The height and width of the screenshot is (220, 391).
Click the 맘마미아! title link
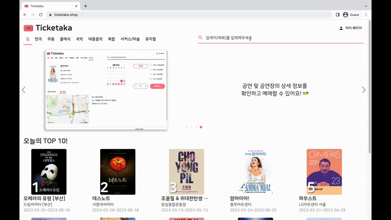tap(239, 198)
